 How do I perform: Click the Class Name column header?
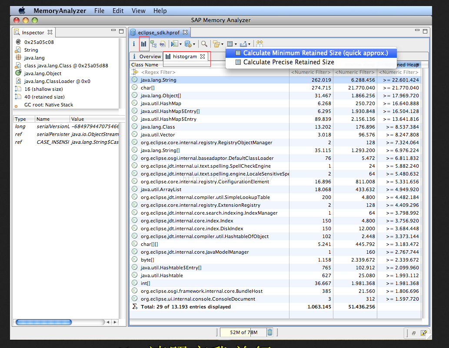145,65
